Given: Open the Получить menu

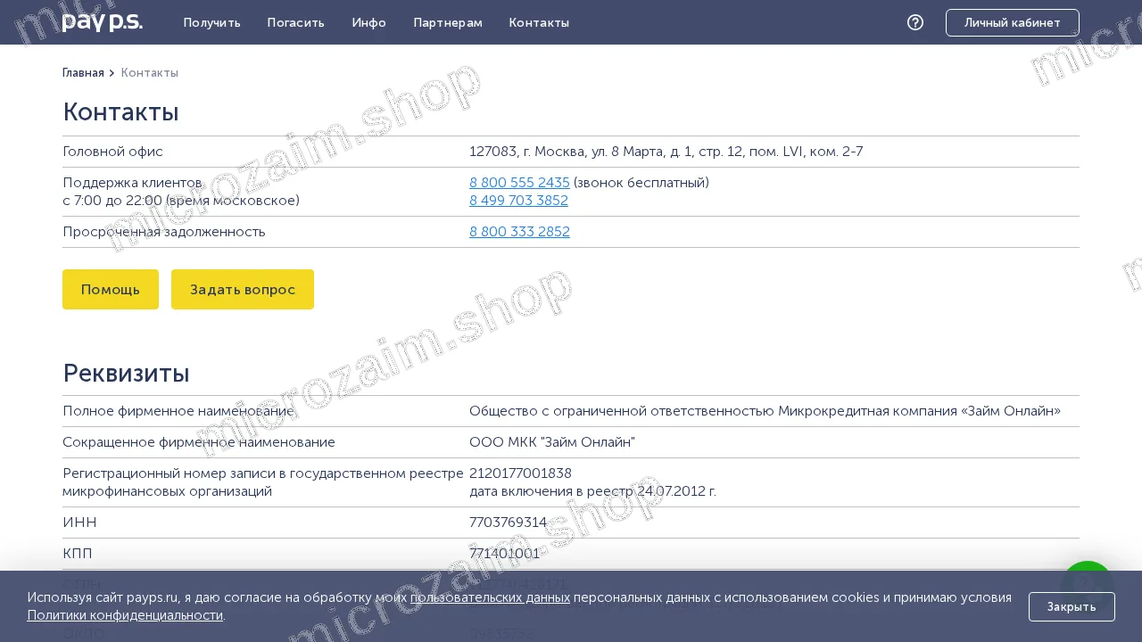Looking at the screenshot, I should [x=212, y=22].
